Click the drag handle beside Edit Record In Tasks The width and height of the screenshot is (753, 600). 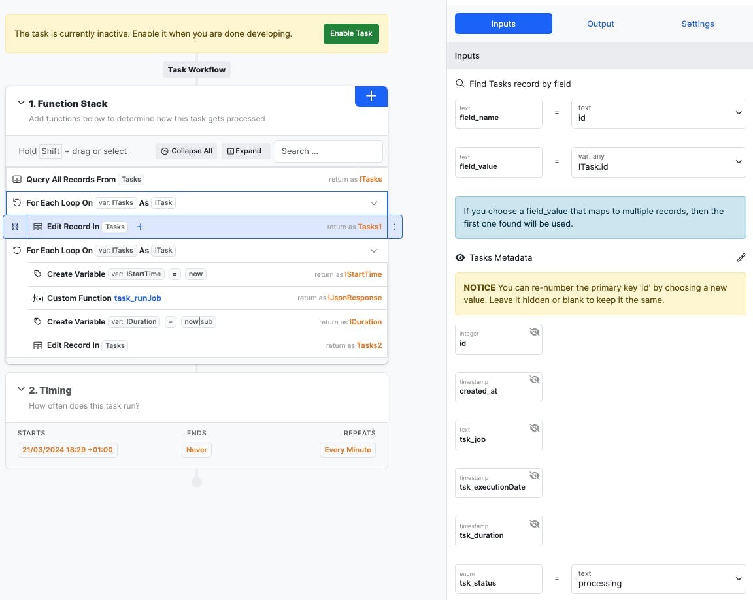pyautogui.click(x=15, y=227)
